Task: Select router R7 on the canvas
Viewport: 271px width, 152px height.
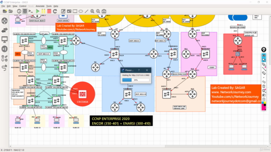Action: pos(154,54)
